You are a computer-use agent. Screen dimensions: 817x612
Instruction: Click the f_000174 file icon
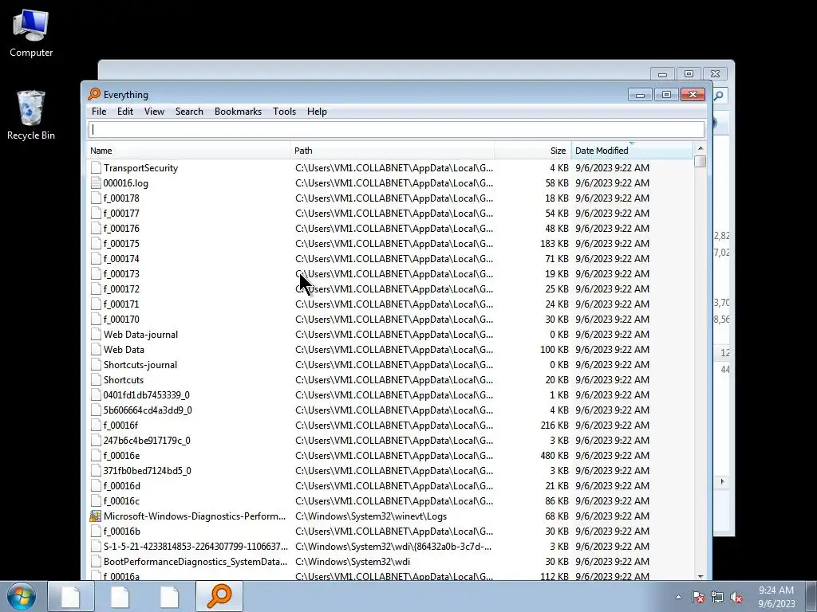tap(96, 258)
